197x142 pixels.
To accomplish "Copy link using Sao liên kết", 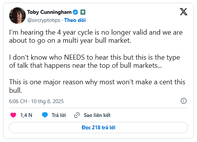I will (x=97, y=115).
